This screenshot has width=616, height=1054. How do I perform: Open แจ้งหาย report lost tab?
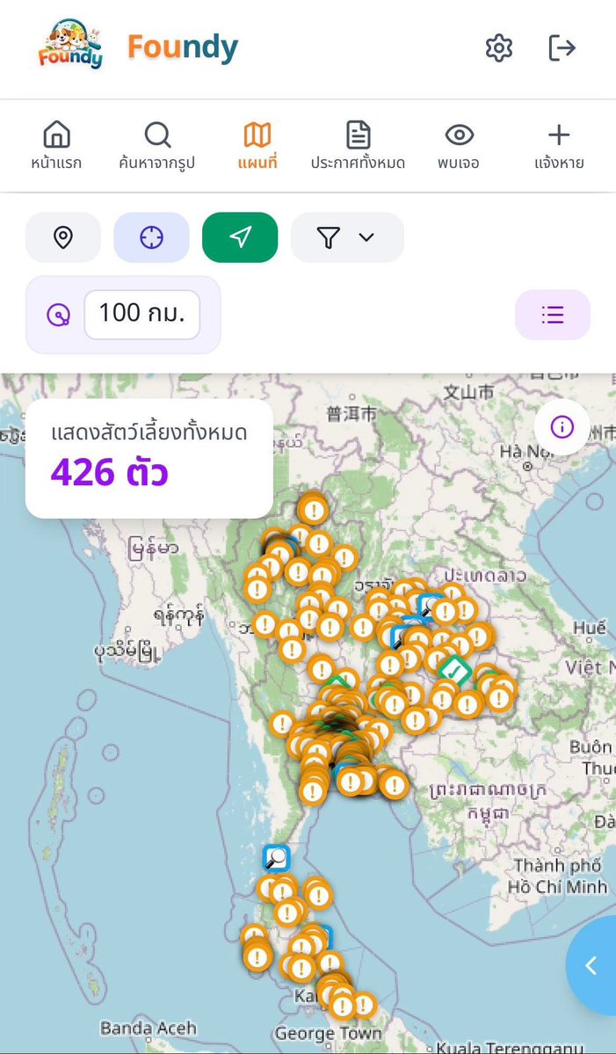pyautogui.click(x=559, y=146)
